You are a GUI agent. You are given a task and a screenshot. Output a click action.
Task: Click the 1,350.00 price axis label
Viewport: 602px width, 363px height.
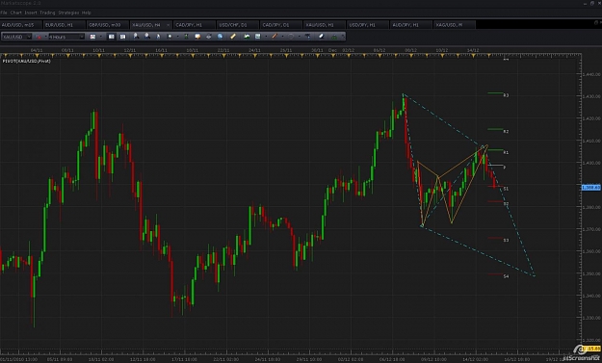(591, 273)
